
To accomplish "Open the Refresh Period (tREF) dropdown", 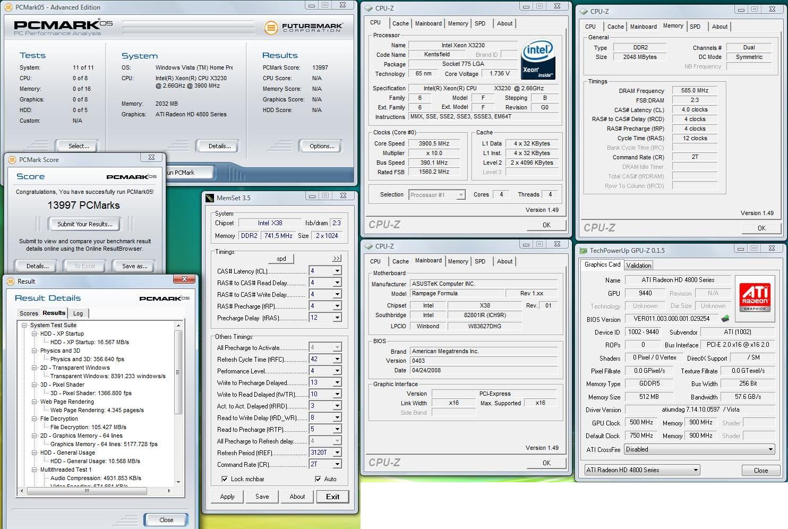I will pyautogui.click(x=337, y=453).
